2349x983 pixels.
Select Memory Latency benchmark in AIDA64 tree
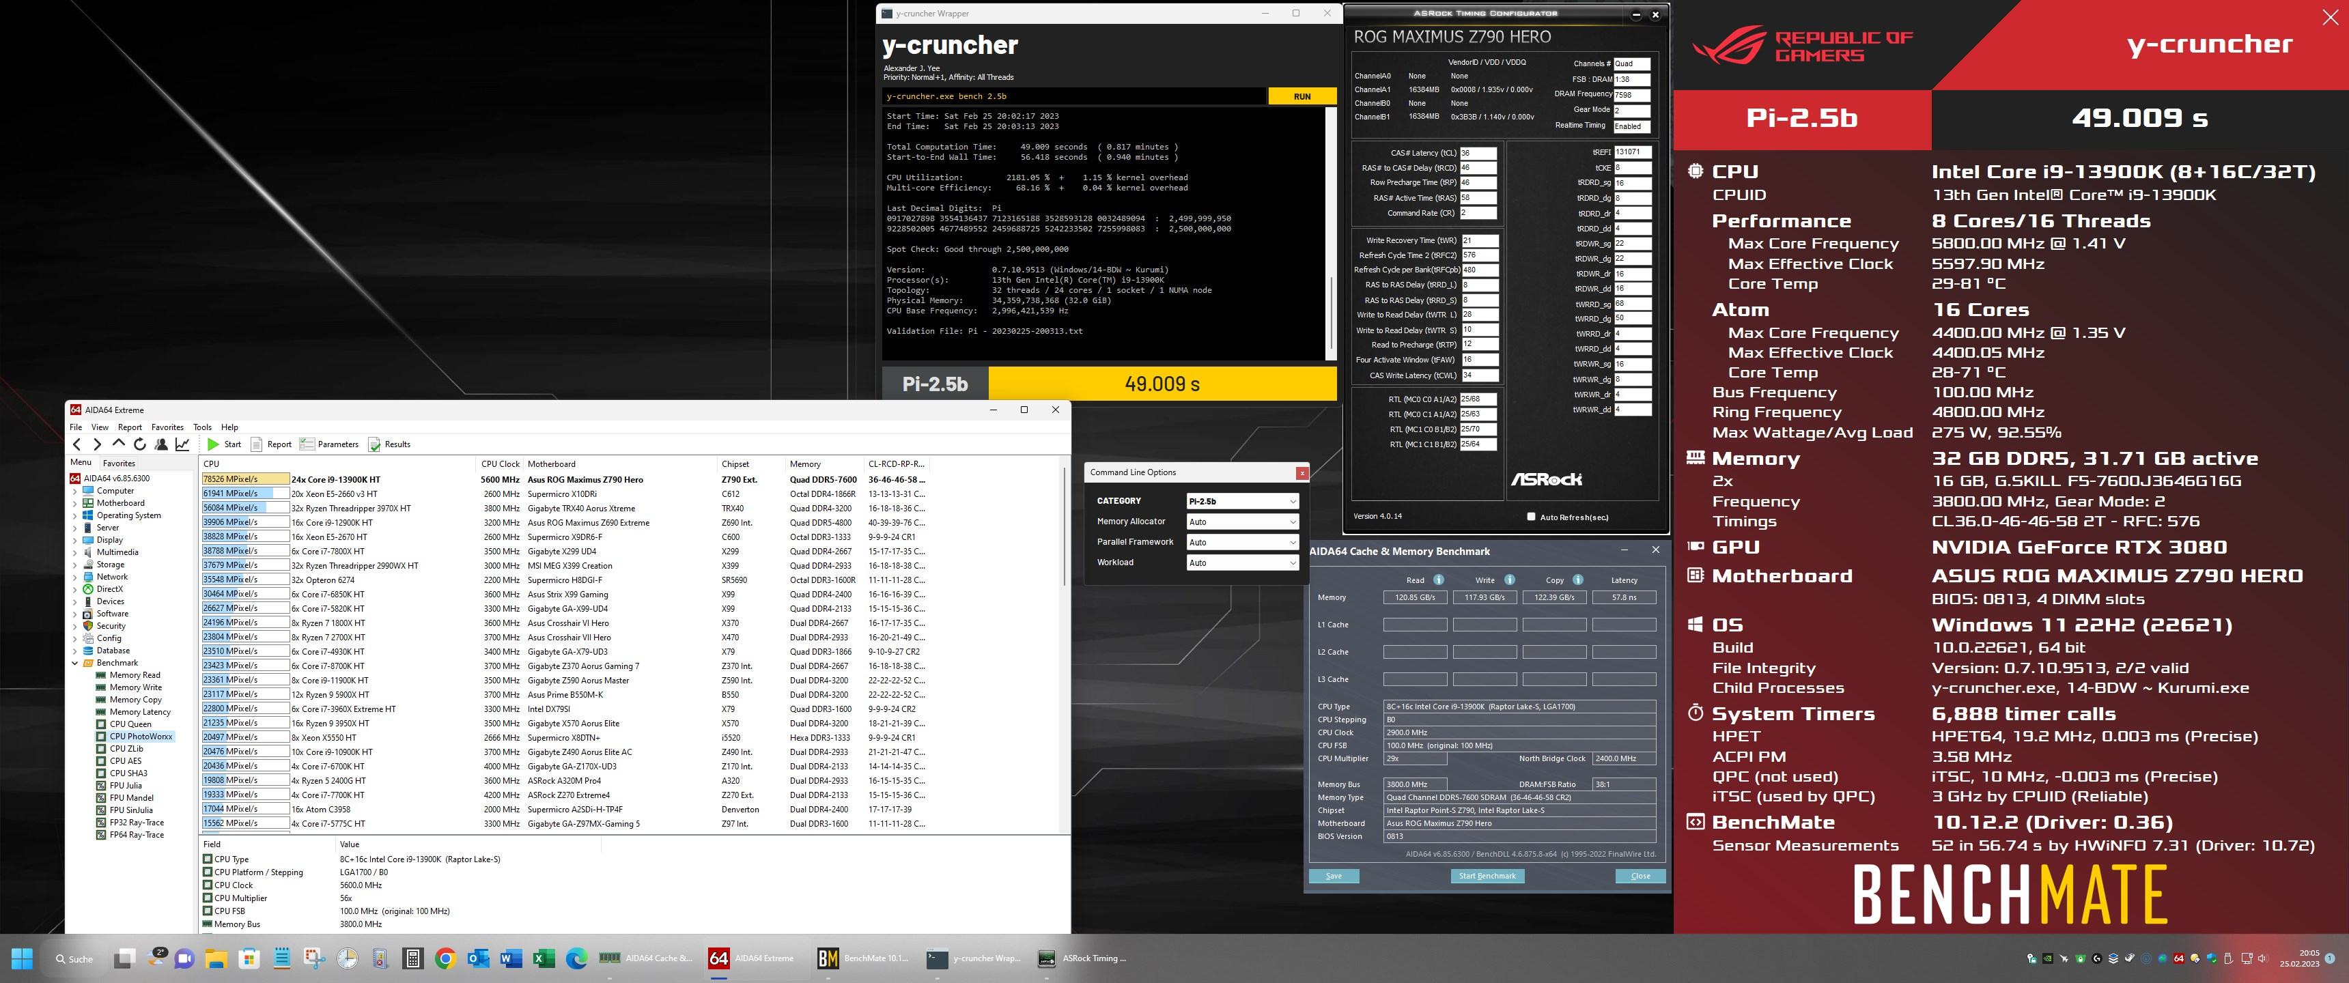[139, 712]
